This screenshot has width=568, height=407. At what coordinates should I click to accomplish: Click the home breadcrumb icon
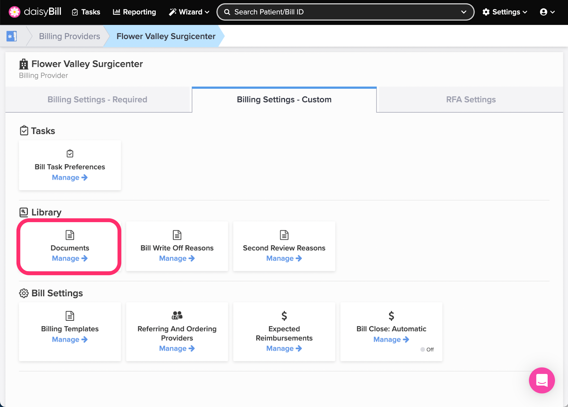tap(12, 36)
